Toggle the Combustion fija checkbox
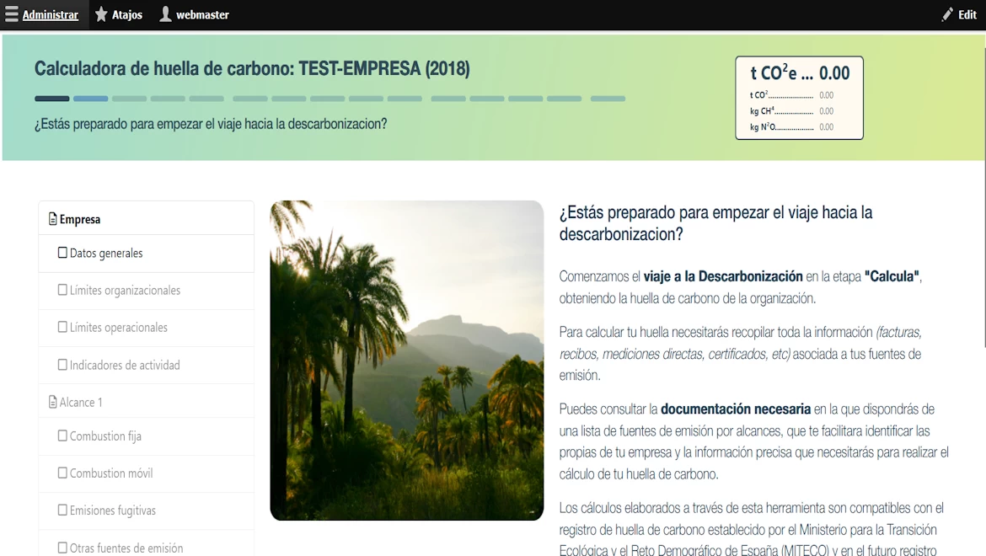The image size is (986, 556). point(62,436)
